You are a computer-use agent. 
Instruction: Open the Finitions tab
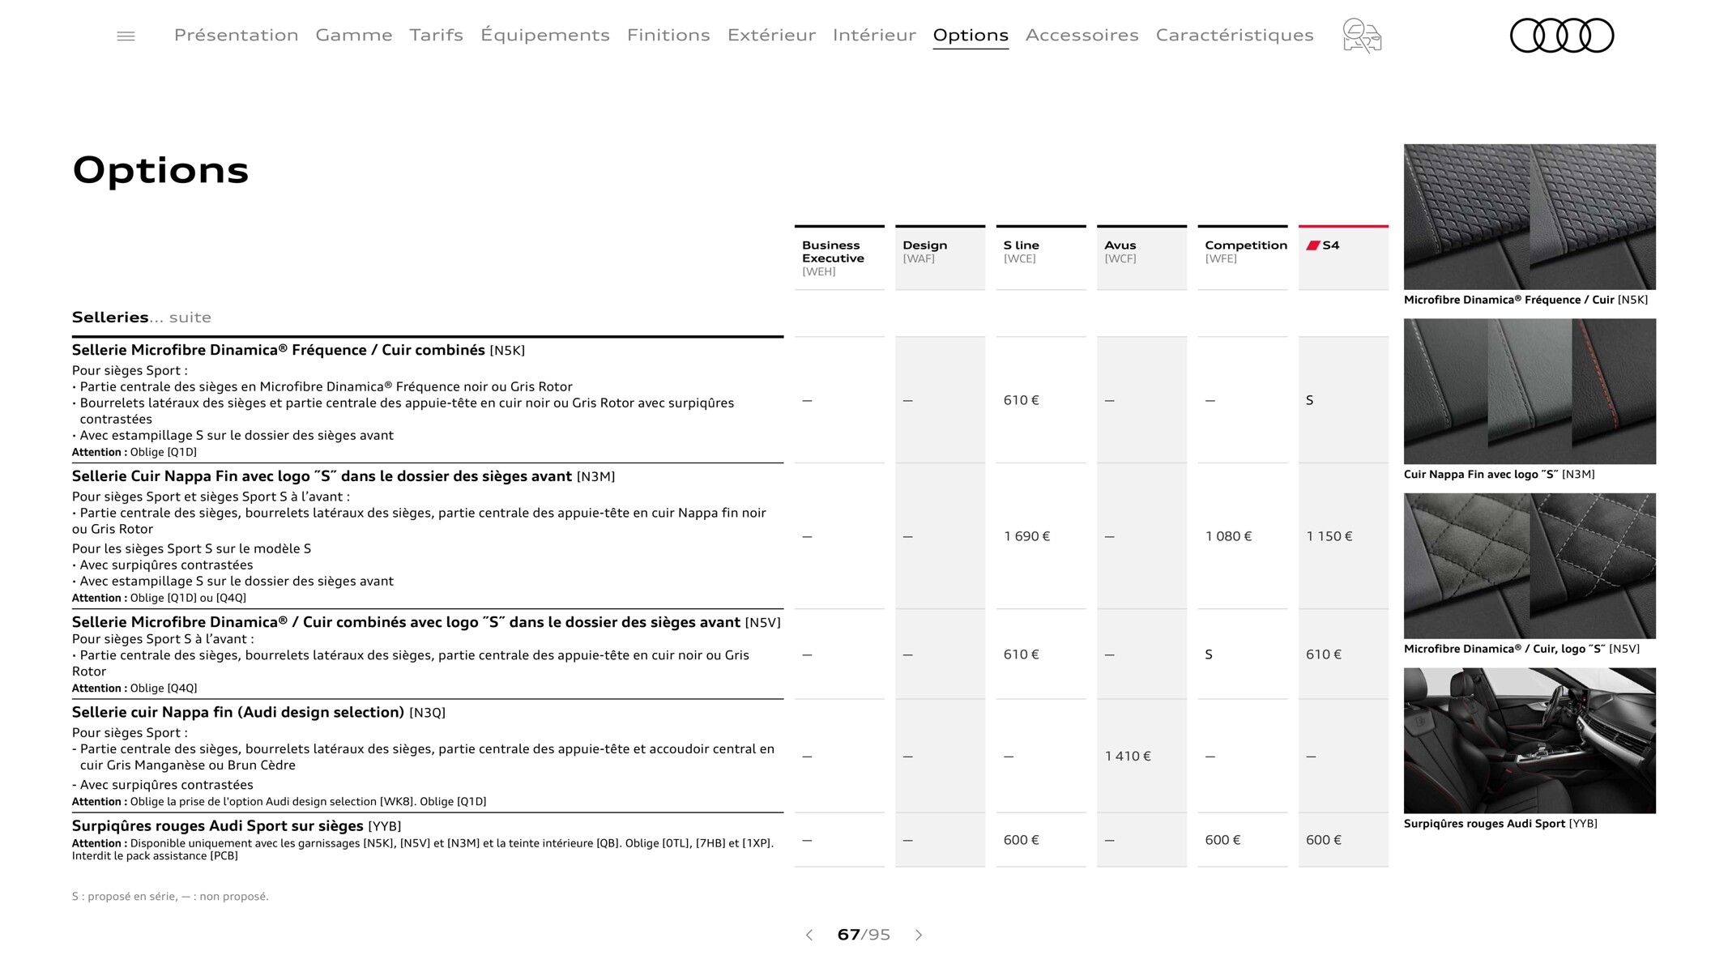point(668,35)
